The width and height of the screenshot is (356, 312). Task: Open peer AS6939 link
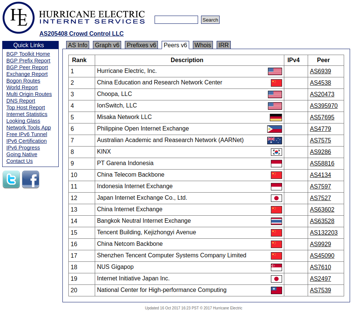click(x=320, y=71)
